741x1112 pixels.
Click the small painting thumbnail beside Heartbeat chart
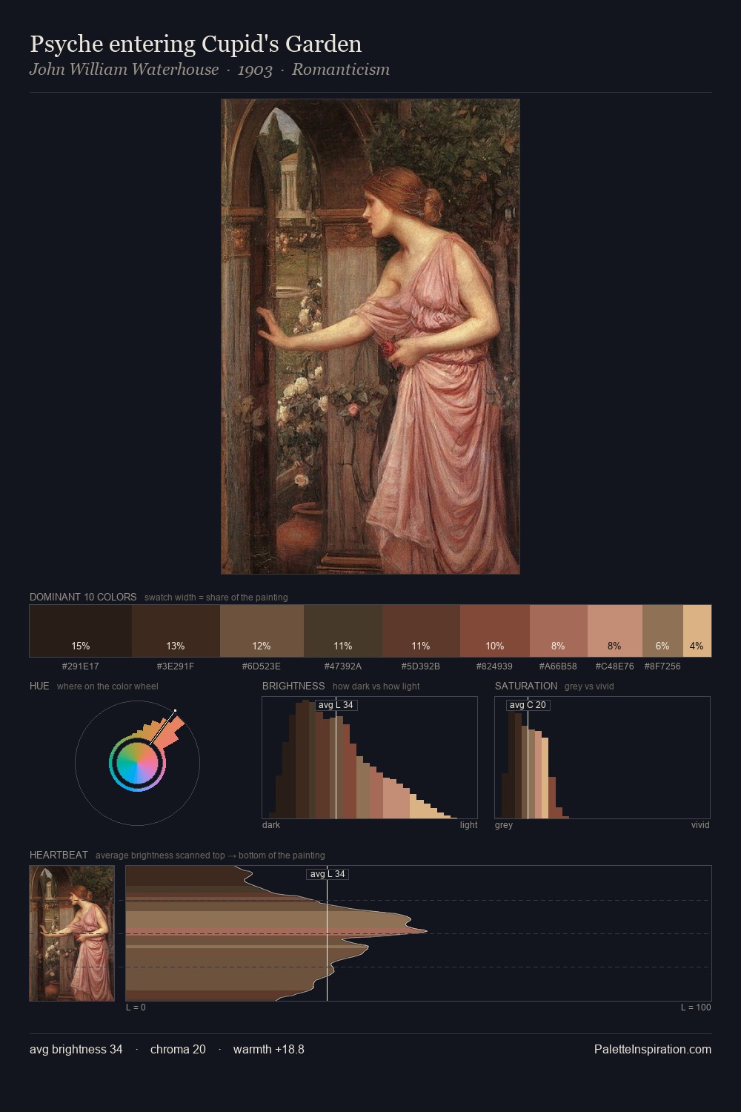tap(72, 933)
